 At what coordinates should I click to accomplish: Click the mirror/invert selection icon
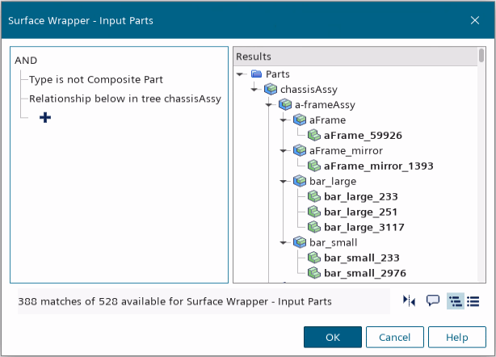pos(410,301)
